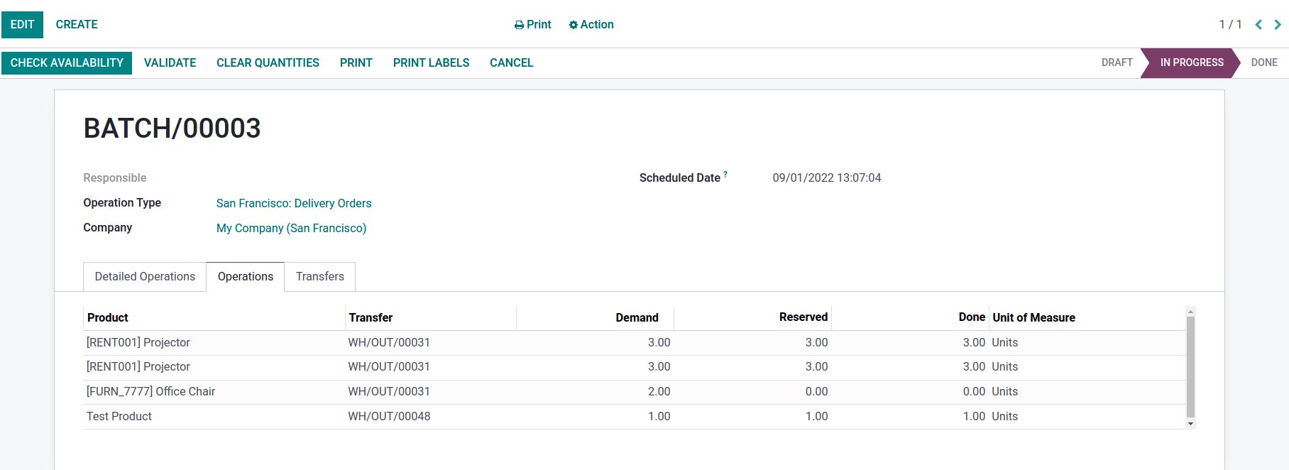Click the Test Product cell
1289x470 pixels.
tap(119, 417)
